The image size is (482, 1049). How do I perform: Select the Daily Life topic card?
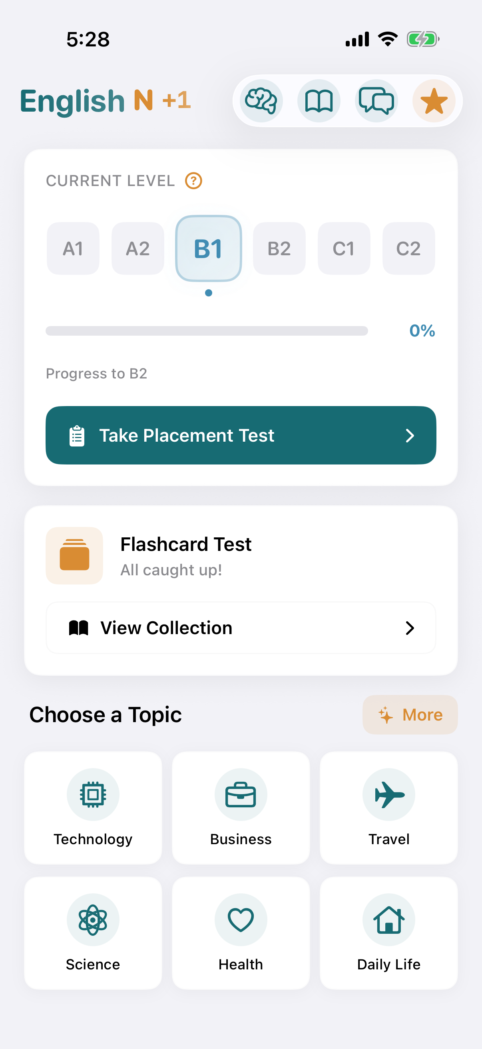click(x=389, y=933)
